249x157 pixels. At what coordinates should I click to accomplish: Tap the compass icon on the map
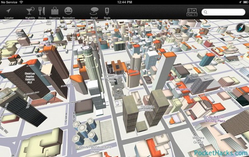point(240,28)
